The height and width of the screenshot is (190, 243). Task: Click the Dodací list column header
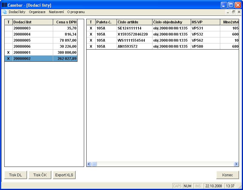pyautogui.click(x=33, y=22)
